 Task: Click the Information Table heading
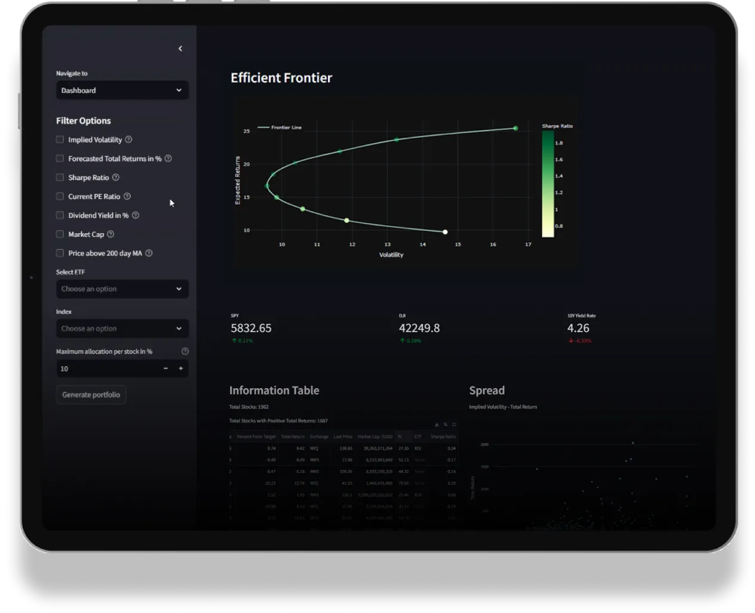[274, 391]
